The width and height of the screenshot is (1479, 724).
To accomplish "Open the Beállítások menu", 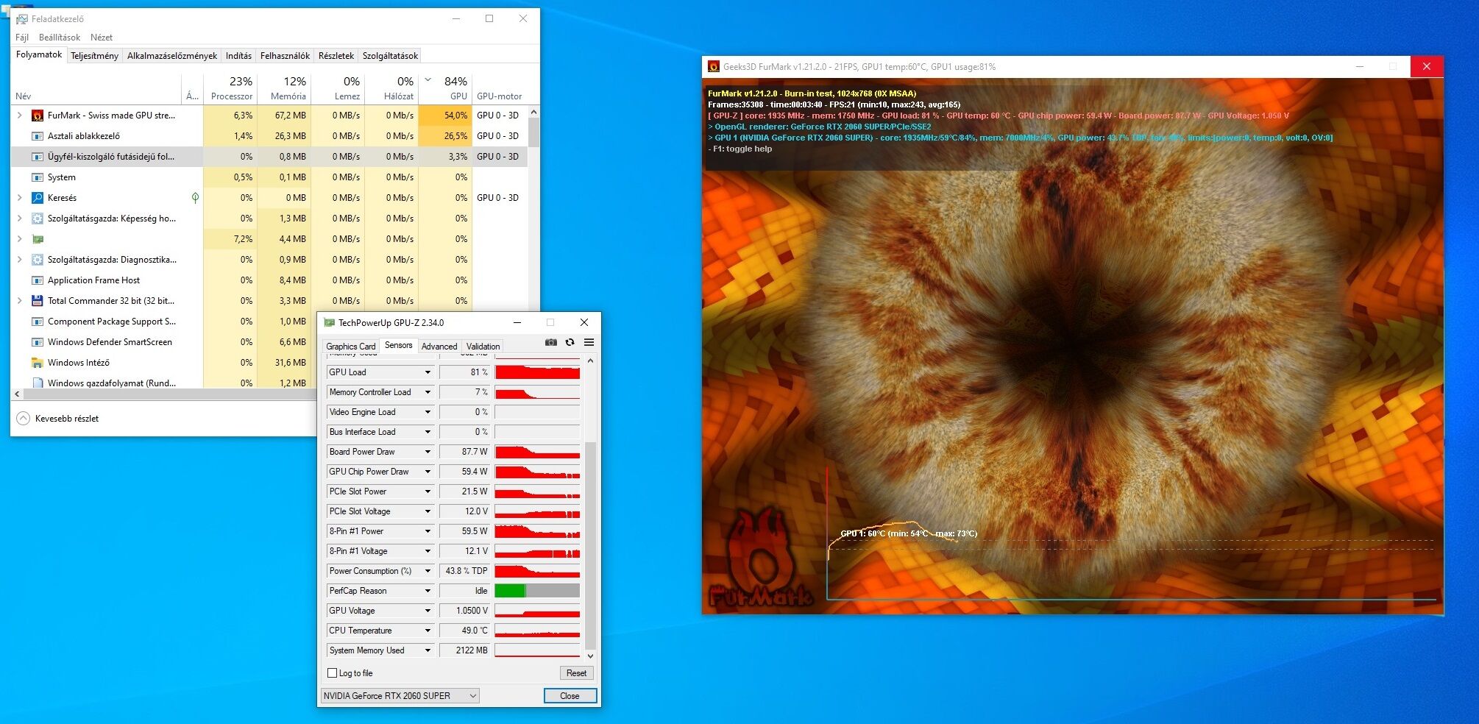I will tap(60, 38).
